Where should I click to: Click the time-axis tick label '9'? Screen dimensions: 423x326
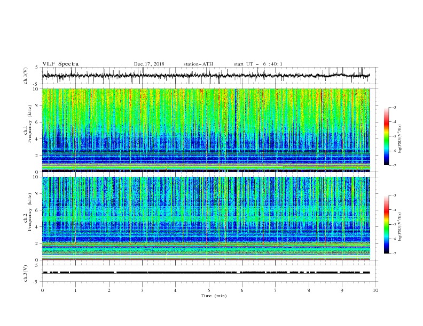(x=342, y=290)
